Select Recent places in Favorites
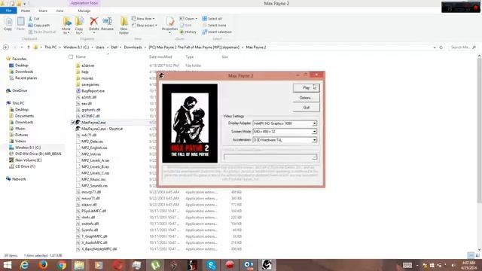Viewport: 482px width, 271px height. click(x=26, y=78)
